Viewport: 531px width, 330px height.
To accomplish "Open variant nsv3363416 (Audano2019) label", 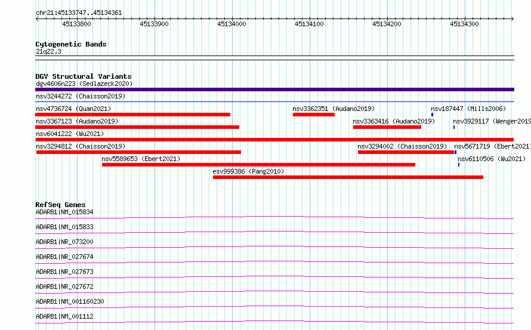I will coord(394,121).
